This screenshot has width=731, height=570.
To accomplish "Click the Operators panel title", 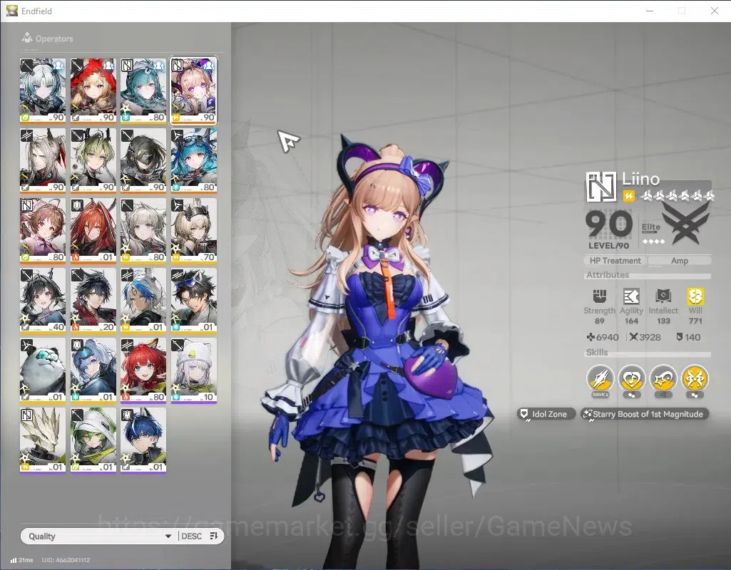I will point(54,38).
